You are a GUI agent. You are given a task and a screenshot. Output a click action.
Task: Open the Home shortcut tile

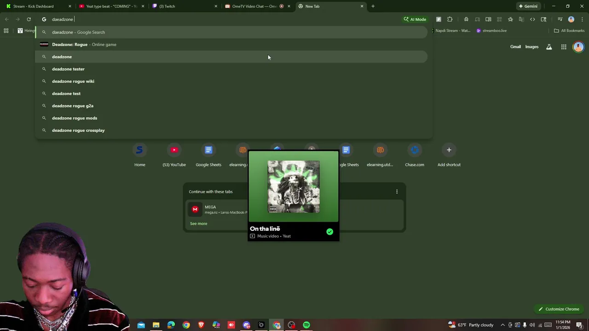pyautogui.click(x=139, y=155)
